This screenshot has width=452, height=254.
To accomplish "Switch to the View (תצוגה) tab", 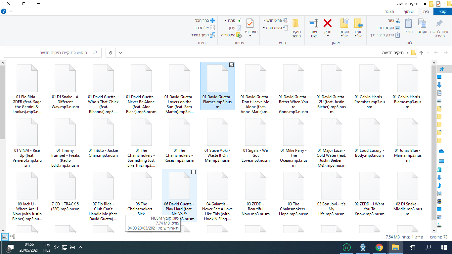I will tap(389, 11).
